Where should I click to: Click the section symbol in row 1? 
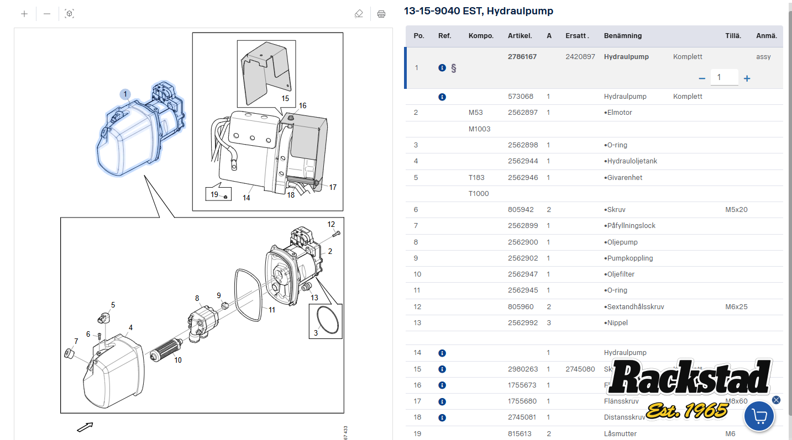click(x=454, y=68)
